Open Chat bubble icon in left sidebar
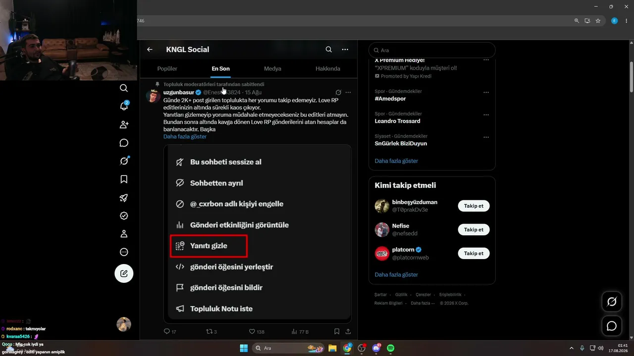This screenshot has width=634, height=356. click(x=124, y=143)
